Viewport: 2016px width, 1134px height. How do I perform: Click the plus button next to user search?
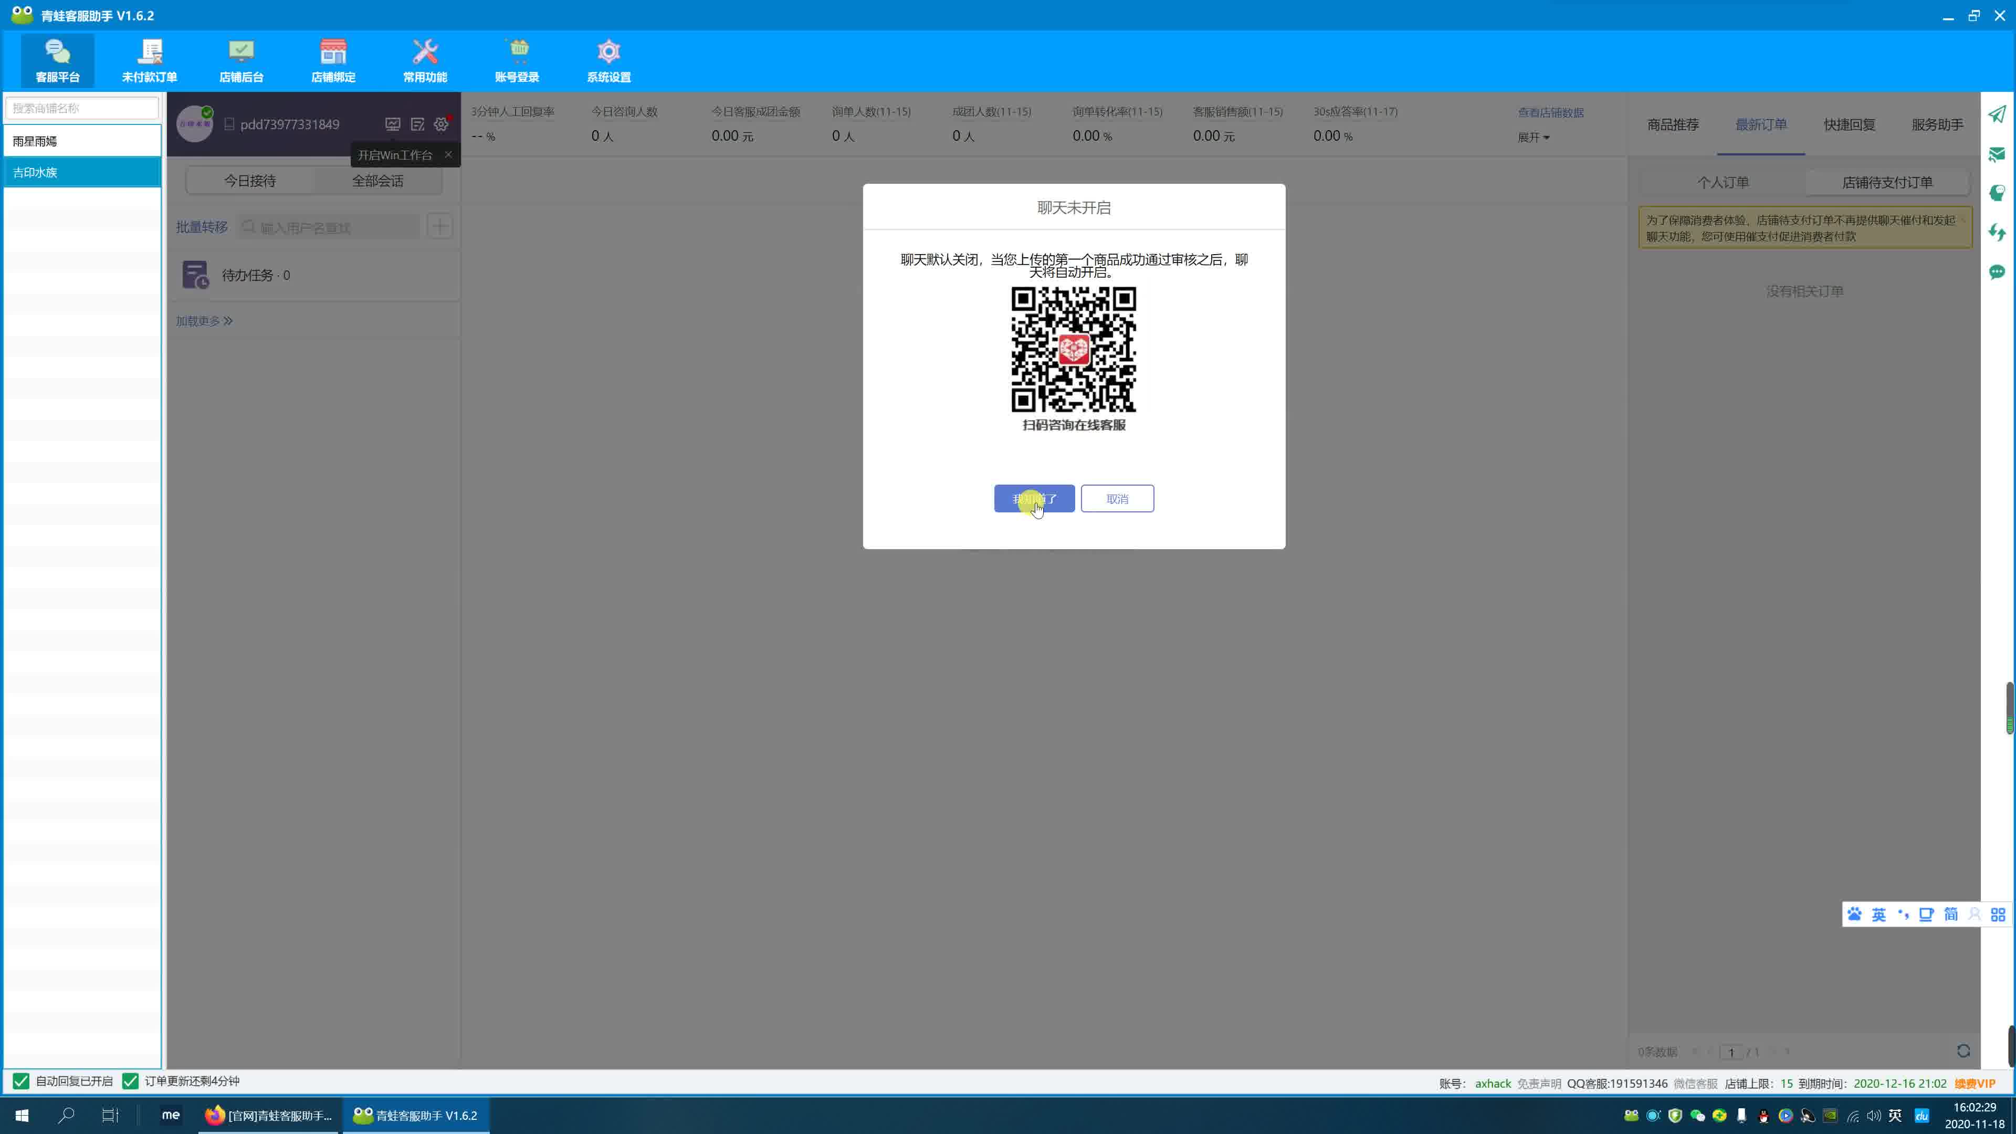(440, 227)
